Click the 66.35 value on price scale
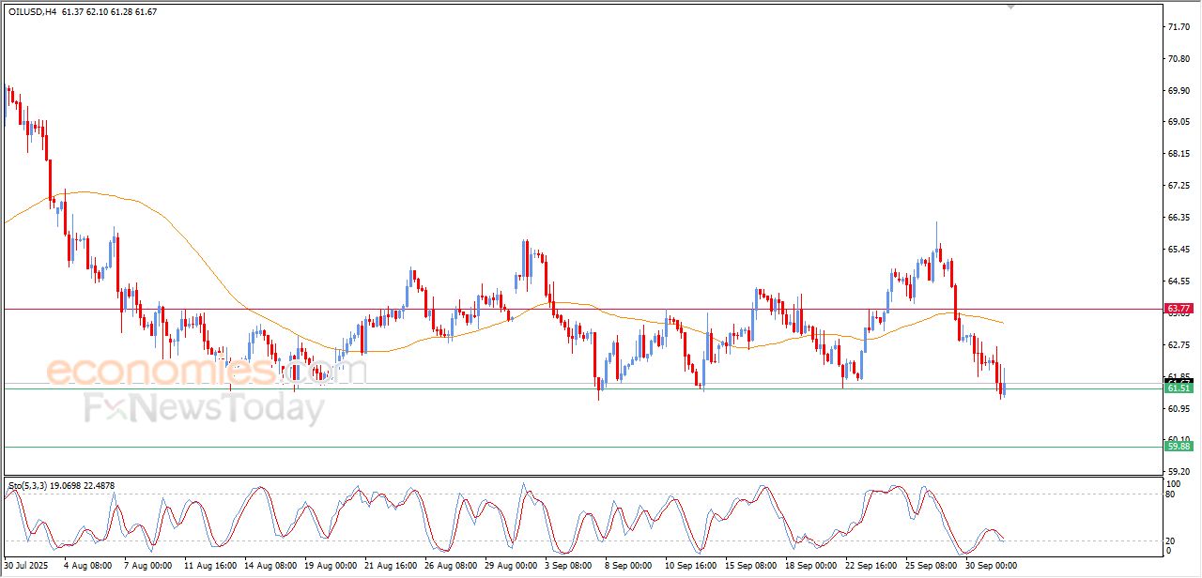1202x578 pixels. tap(1179, 218)
